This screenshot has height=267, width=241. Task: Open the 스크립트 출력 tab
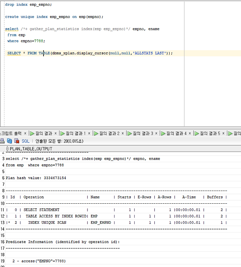pyautogui.click(x=11, y=133)
